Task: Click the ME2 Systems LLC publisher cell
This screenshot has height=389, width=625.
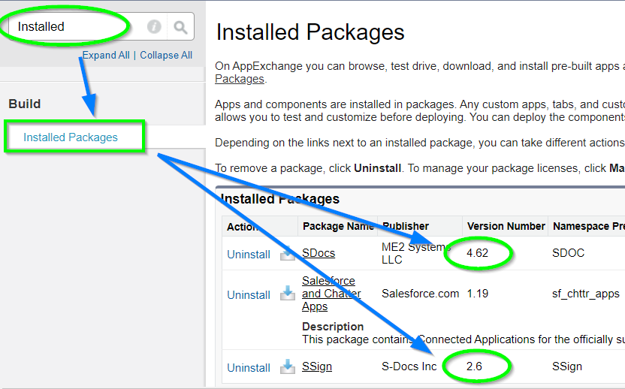Action: click(415, 253)
